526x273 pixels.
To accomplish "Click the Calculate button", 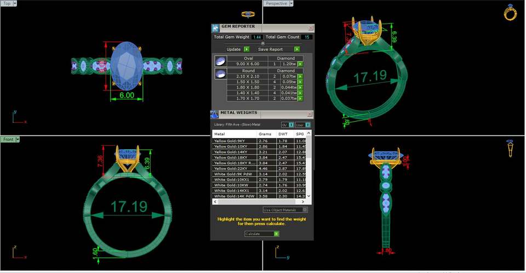I will (x=262, y=234).
